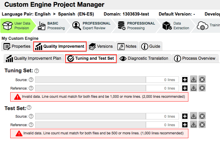
Task: Download Tuning Set Source file
Action: click(x=194, y=80)
